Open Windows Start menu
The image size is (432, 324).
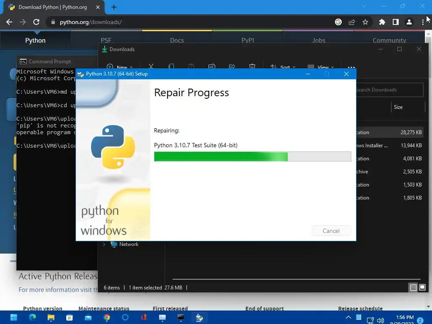click(14, 317)
